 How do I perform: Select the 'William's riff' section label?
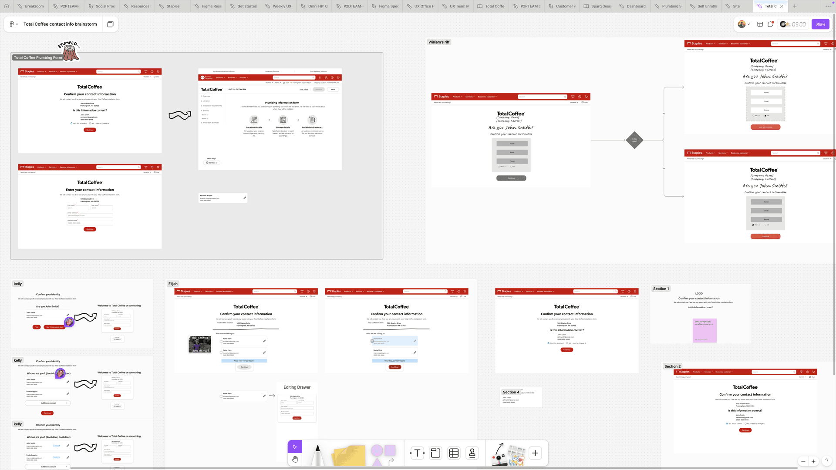439,42
